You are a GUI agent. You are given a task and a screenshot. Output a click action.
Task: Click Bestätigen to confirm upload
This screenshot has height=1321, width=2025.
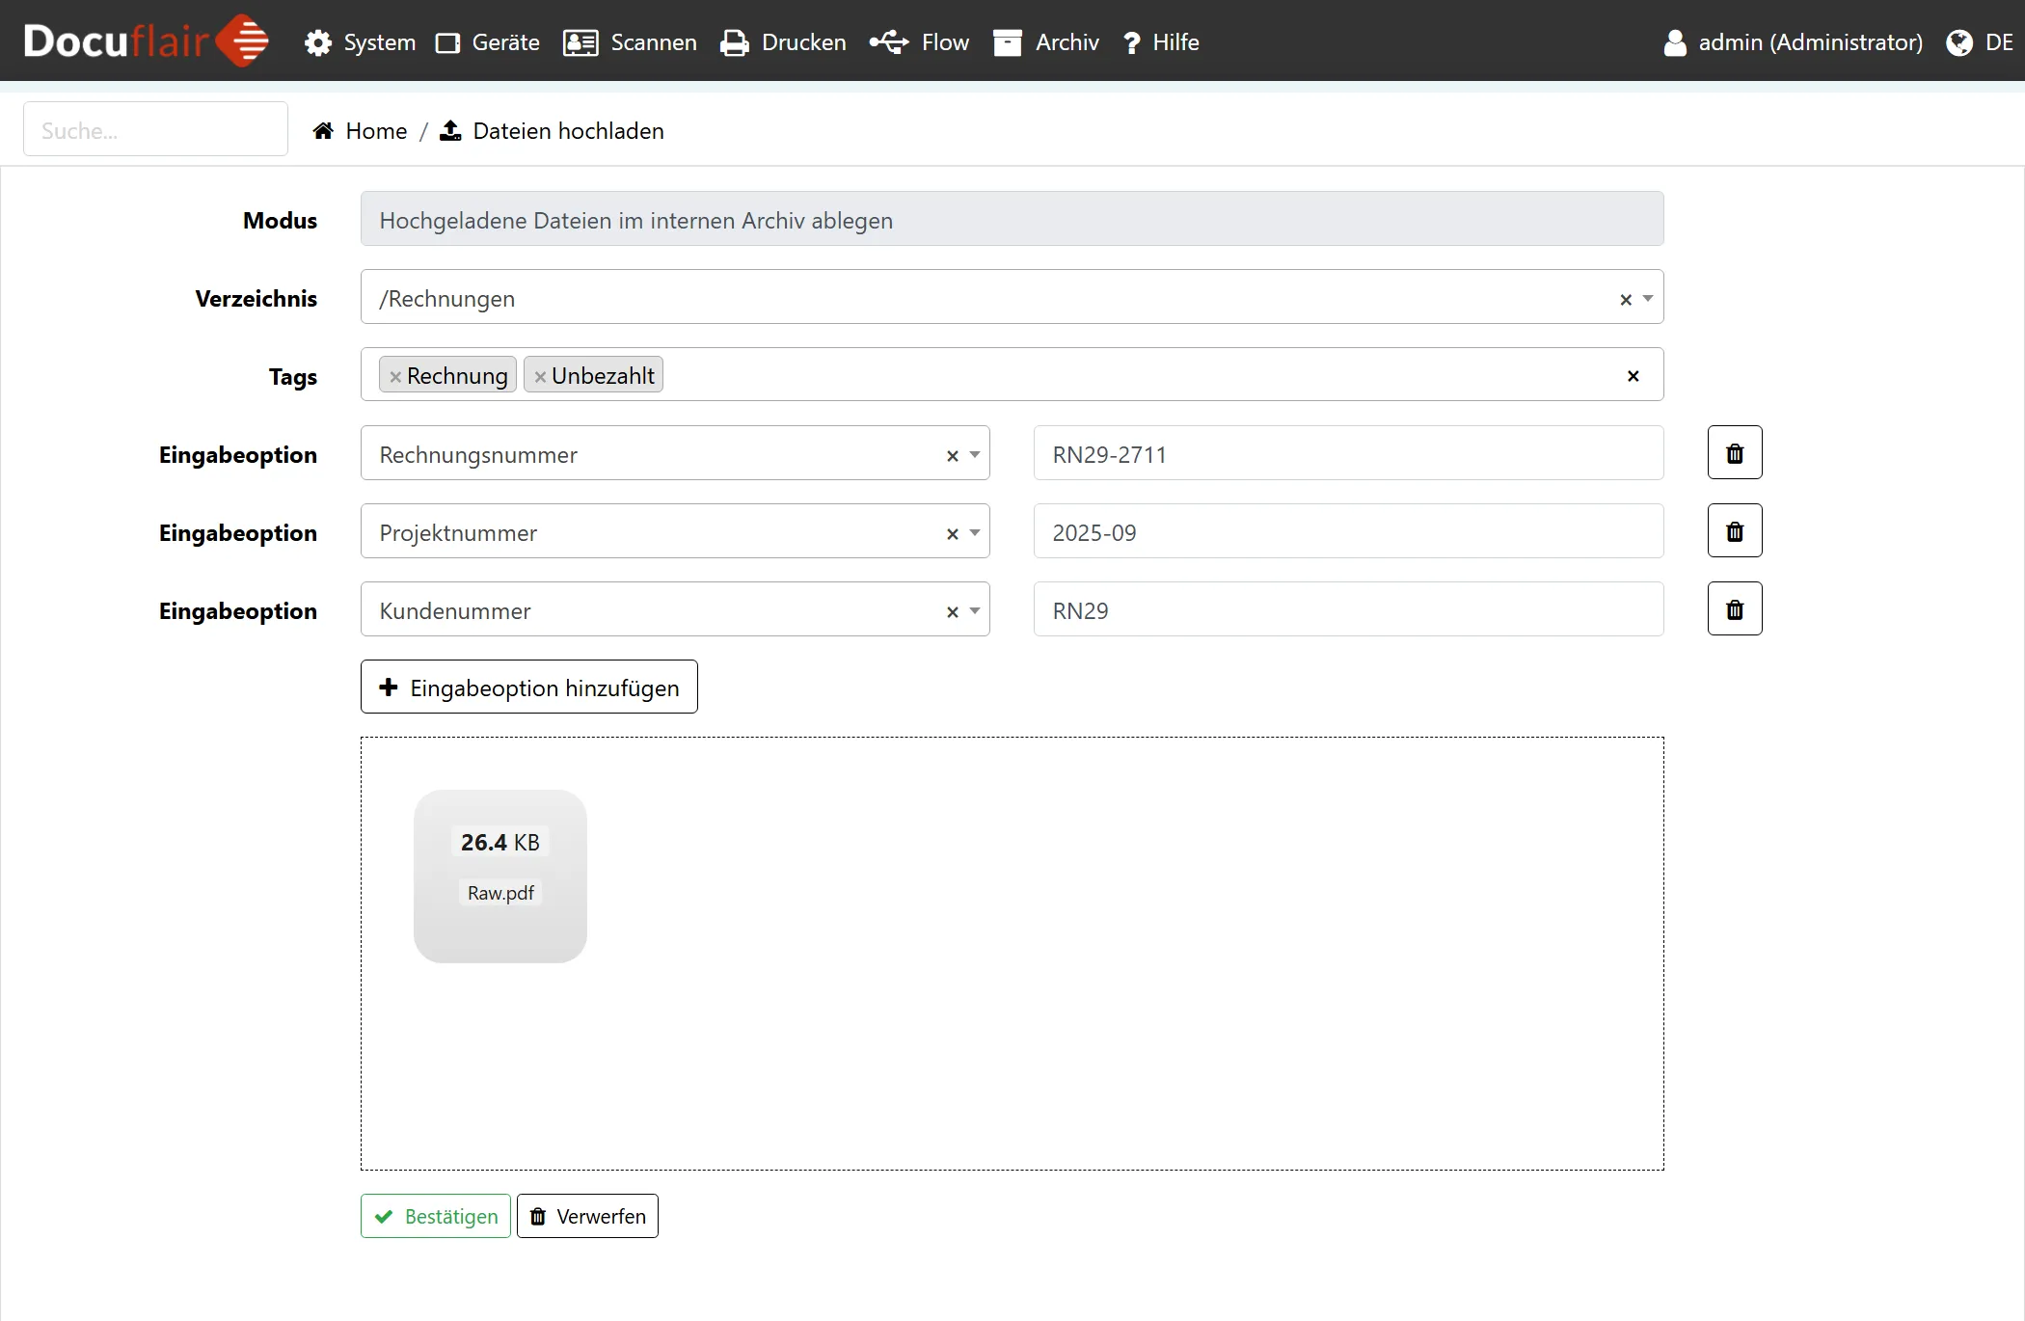pyautogui.click(x=436, y=1216)
